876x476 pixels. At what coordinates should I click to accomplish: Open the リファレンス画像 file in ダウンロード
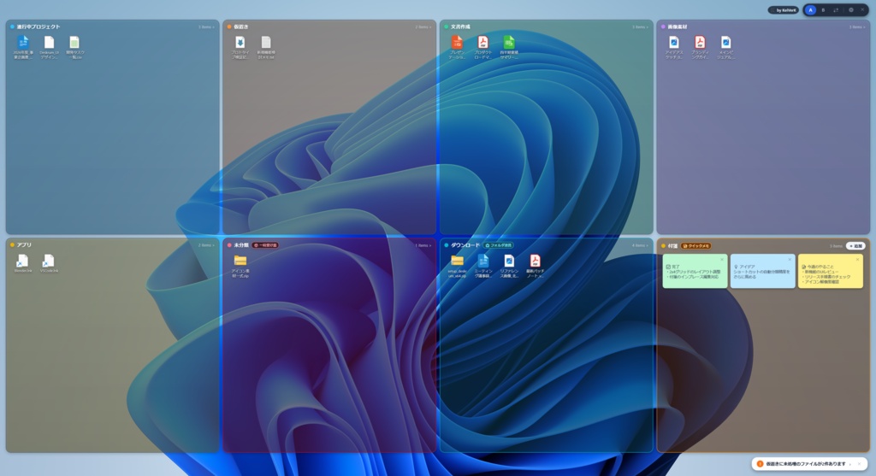[508, 266]
